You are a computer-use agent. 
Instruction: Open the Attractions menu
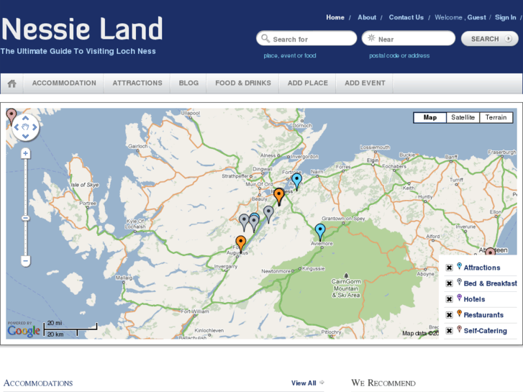tap(137, 83)
